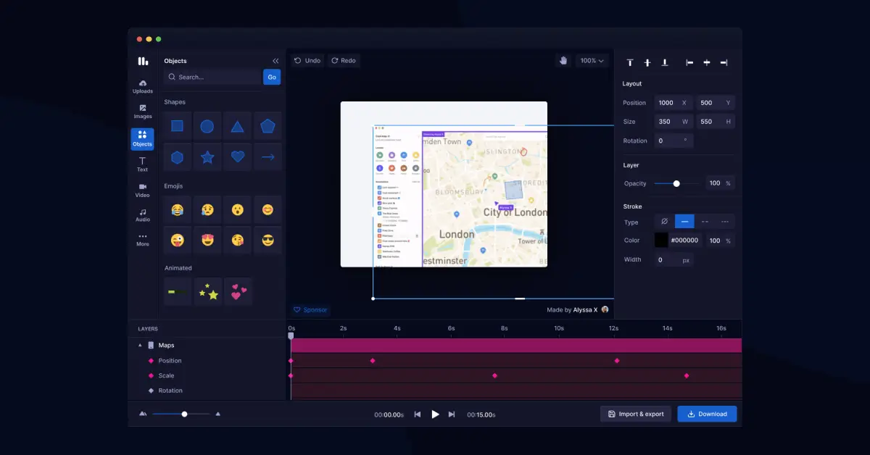
Task: Toggle the hand pan tool
Action: (563, 60)
